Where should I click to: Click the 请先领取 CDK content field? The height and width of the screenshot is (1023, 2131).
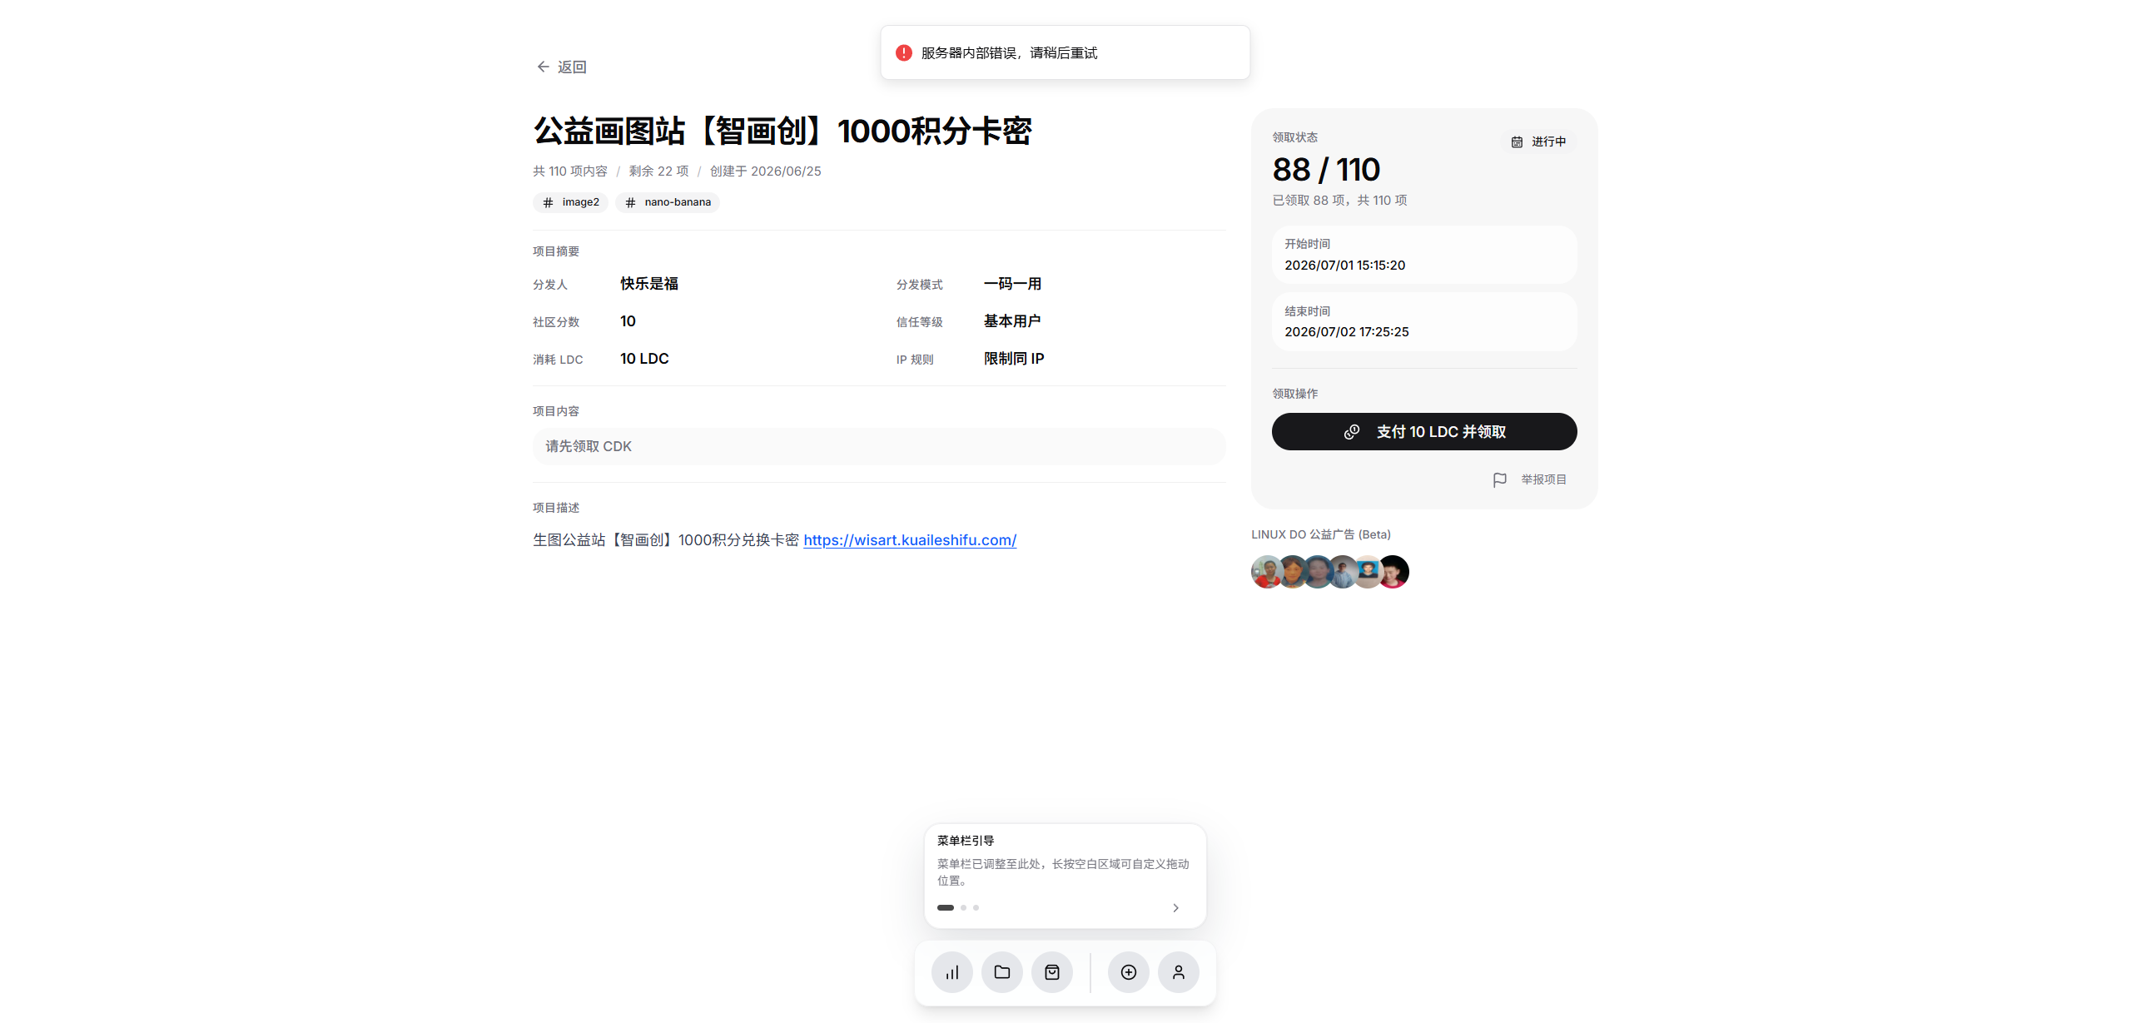coord(879,446)
